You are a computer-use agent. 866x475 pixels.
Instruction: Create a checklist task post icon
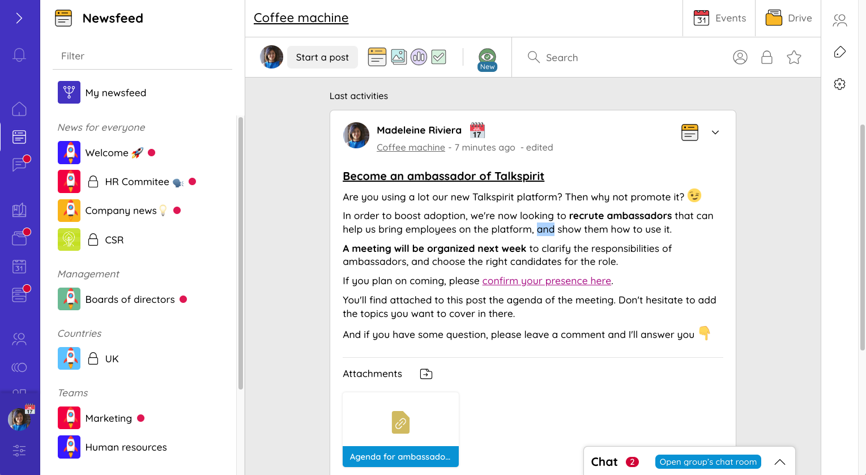click(439, 57)
